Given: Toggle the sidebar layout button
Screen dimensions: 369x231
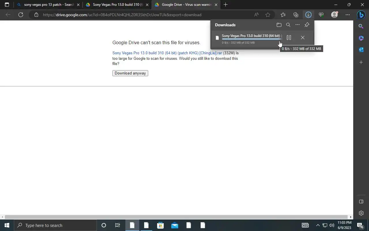Looking at the screenshot, I should pyautogui.click(x=361, y=202).
